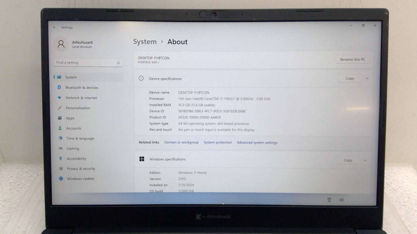Click the Rename this PC button

pos(352,60)
